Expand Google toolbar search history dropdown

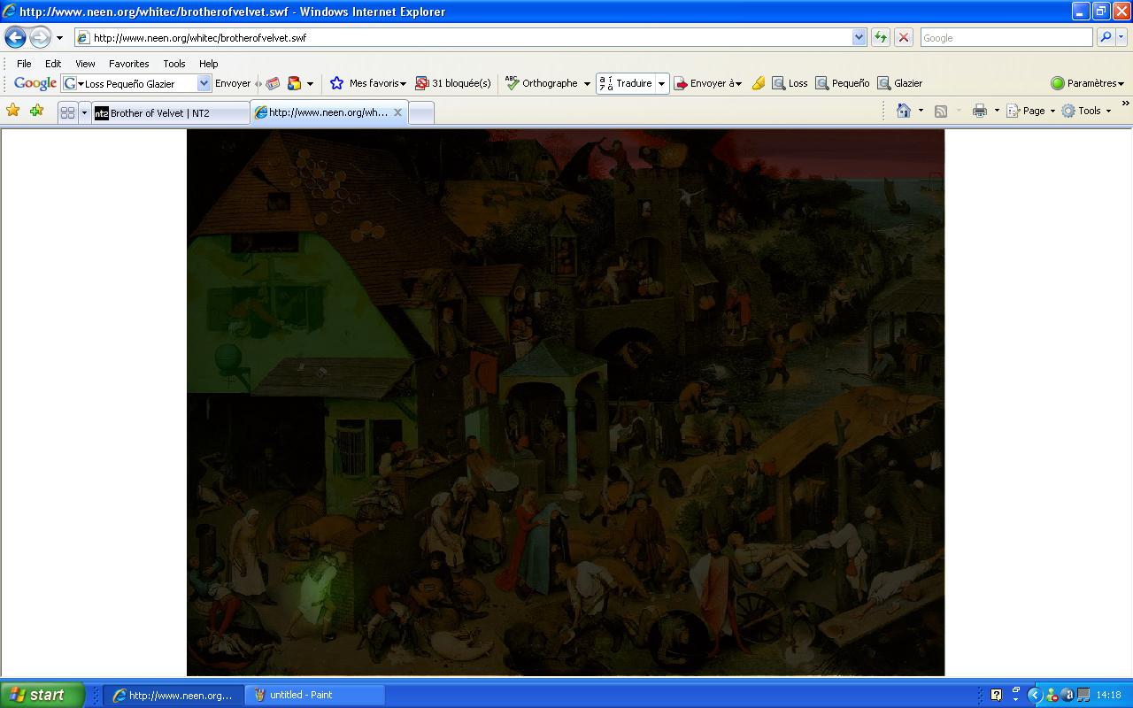[204, 83]
